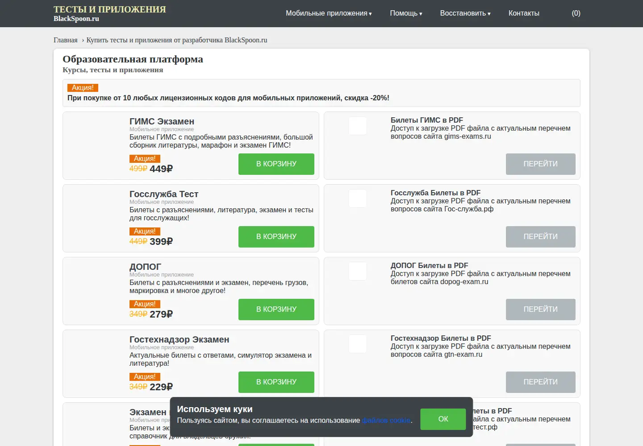643x446 pixels.
Task: Click the discount price 399₽
Action: (161, 242)
